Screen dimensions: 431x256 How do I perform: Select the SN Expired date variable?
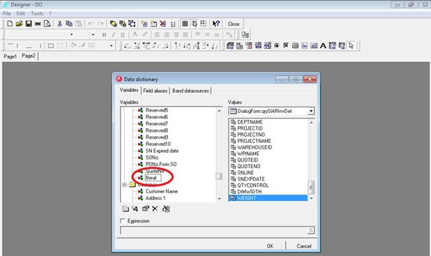pos(162,151)
